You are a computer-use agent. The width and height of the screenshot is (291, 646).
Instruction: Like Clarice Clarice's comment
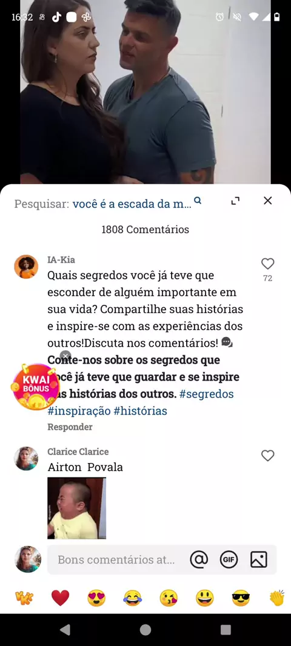[267, 455]
